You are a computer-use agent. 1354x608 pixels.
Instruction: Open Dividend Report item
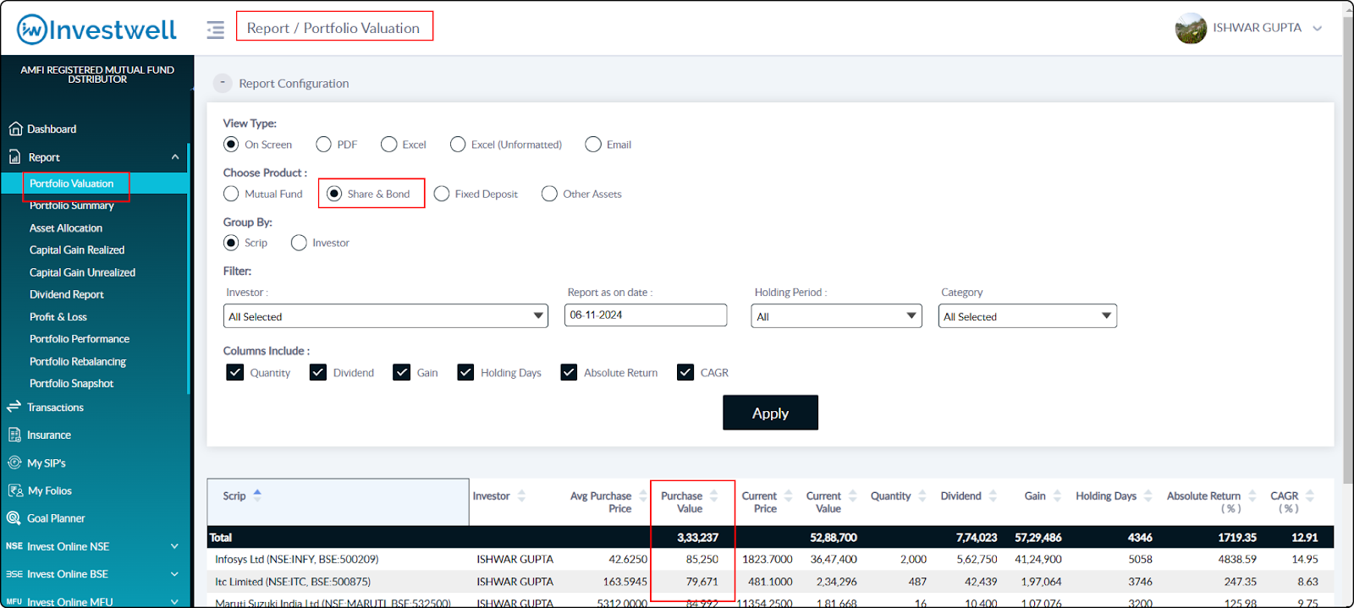67,294
